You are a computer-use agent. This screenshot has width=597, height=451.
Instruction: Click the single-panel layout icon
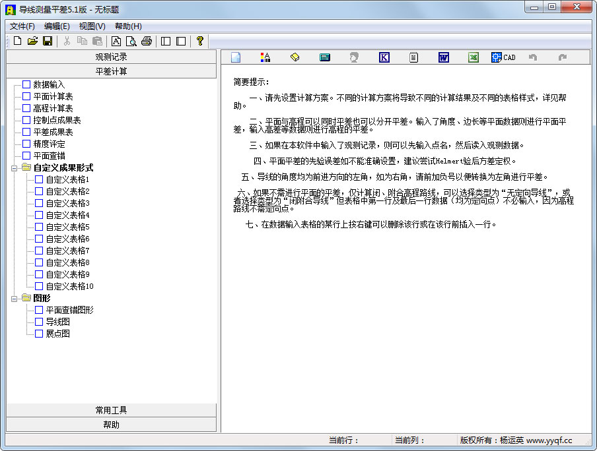(x=181, y=41)
